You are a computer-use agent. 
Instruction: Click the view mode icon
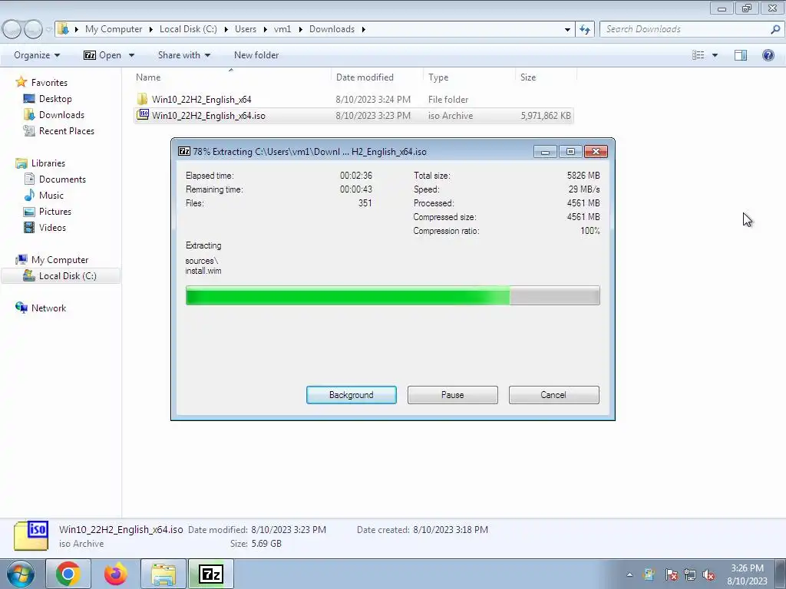coord(698,55)
